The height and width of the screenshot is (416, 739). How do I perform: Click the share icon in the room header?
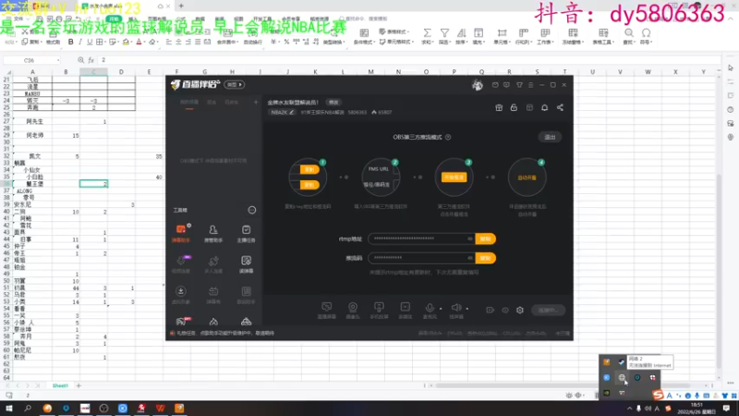(x=560, y=108)
